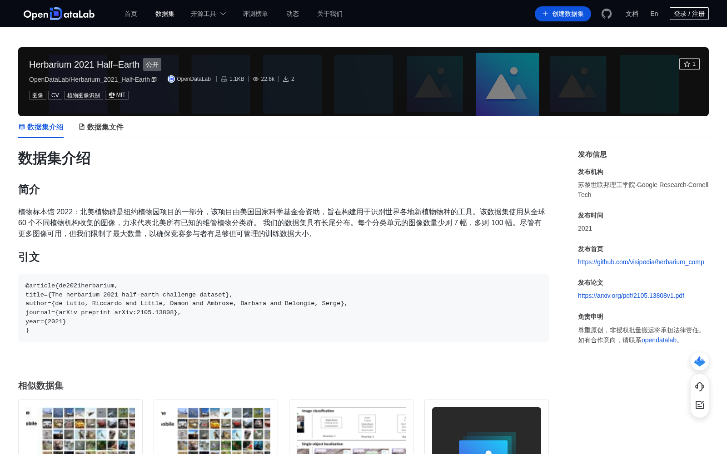The width and height of the screenshot is (727, 454).
Task: Open the arxiv.org paper PDF link
Action: [631, 296]
